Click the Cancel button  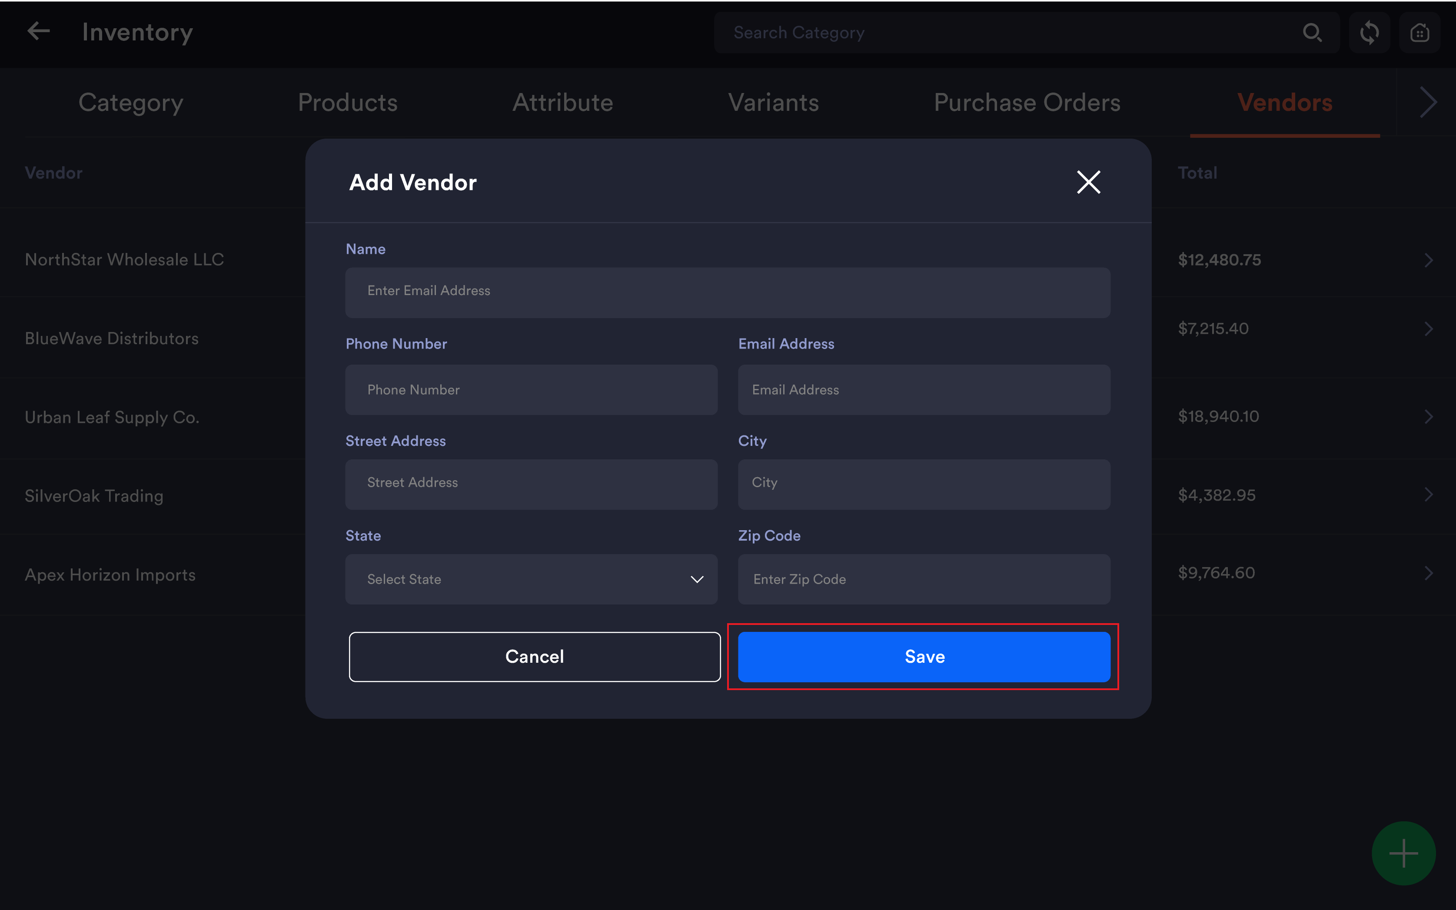click(535, 657)
